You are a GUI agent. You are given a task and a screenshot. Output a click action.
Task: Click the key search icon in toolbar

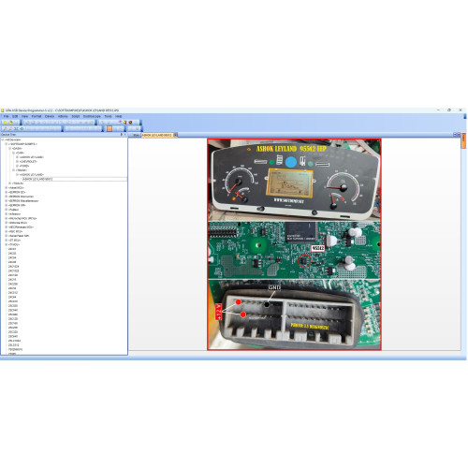[x=124, y=123]
